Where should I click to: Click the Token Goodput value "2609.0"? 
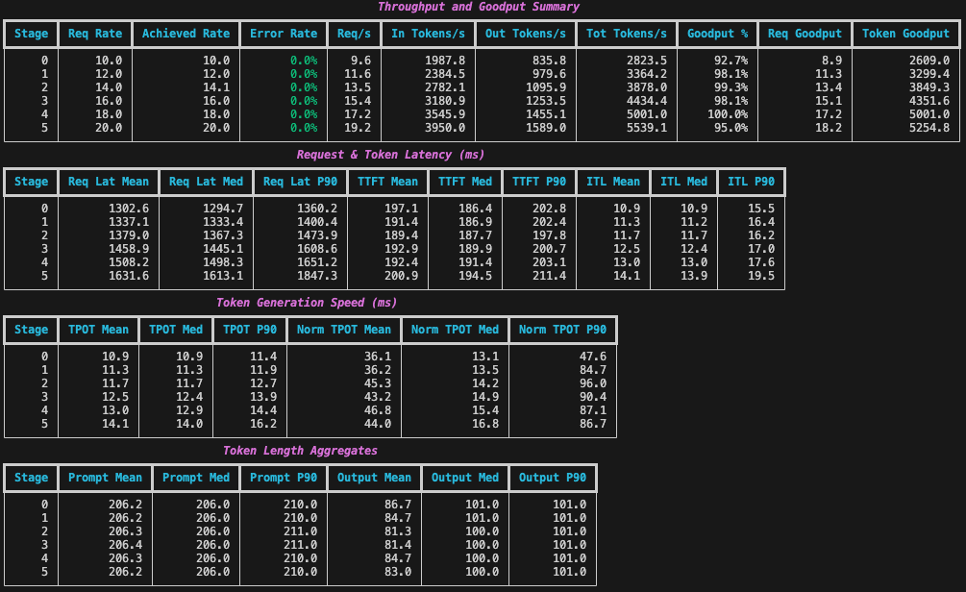tap(929, 61)
